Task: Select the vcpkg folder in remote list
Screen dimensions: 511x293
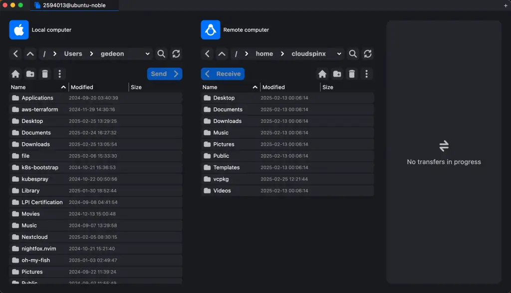Action: (221, 179)
